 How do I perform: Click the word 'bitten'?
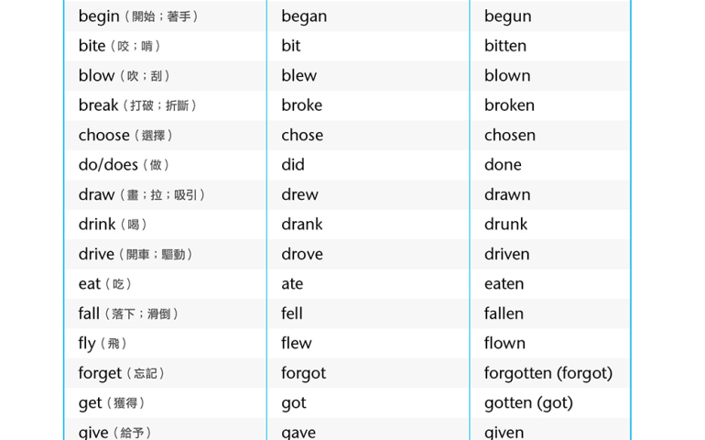(504, 46)
